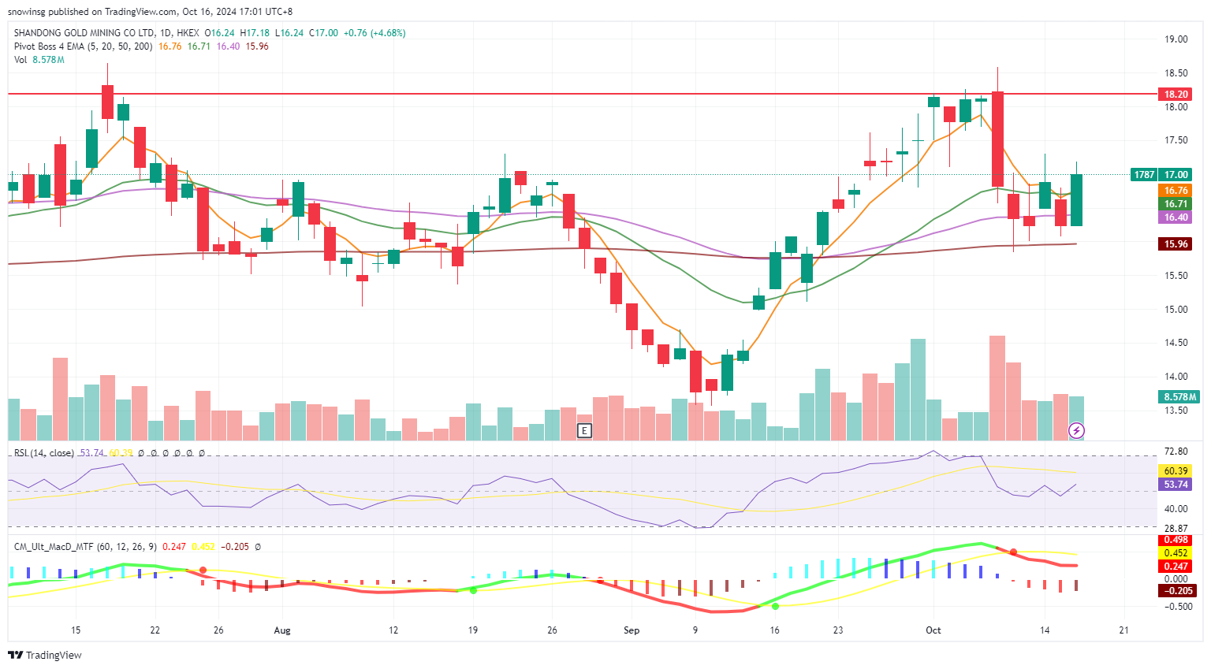
Task: Click the 8.578M volume axis label
Action: (1179, 396)
